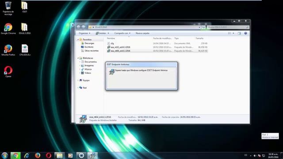The height and width of the screenshot is (159, 283).
Task: Open the Papelera de reciclaje desktop icon
Action: pos(8,8)
